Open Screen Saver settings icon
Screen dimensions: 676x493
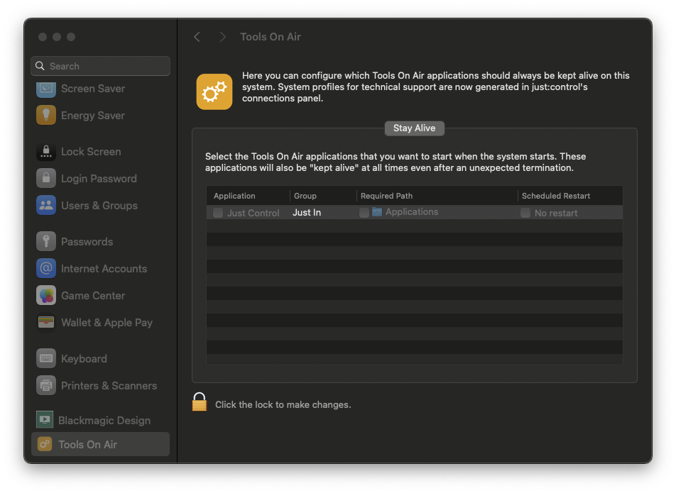[46, 89]
